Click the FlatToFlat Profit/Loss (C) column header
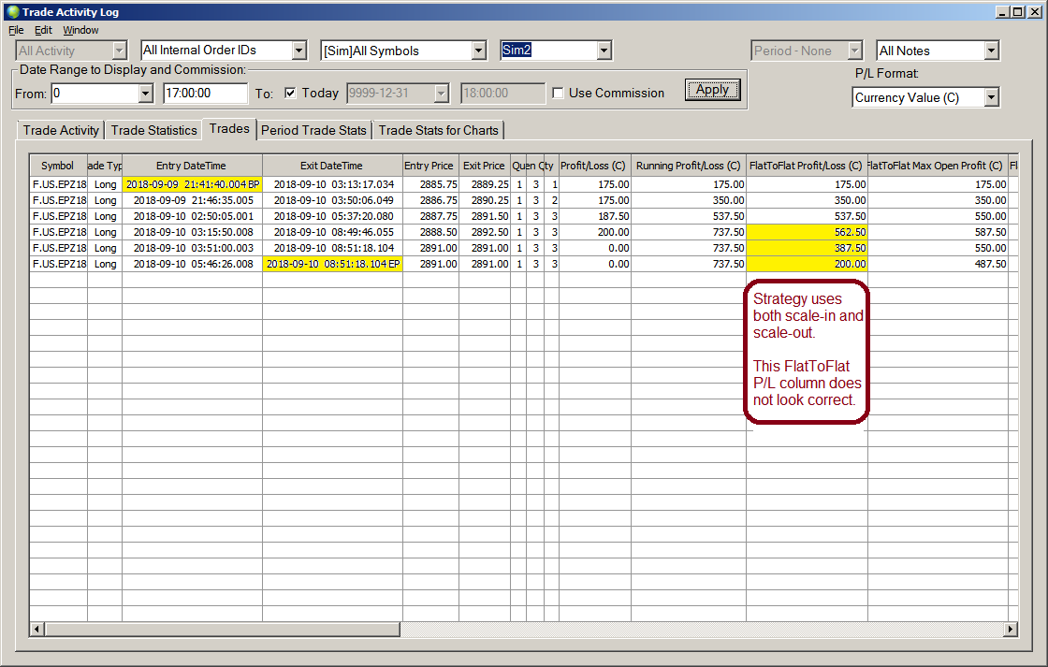 click(x=806, y=166)
